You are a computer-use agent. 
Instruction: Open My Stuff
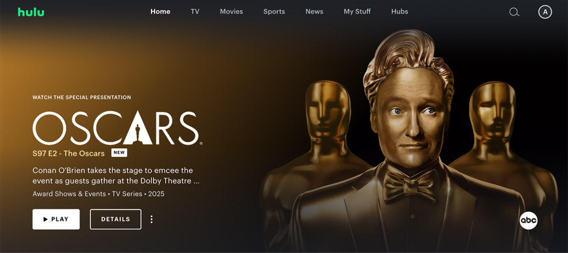coord(357,11)
